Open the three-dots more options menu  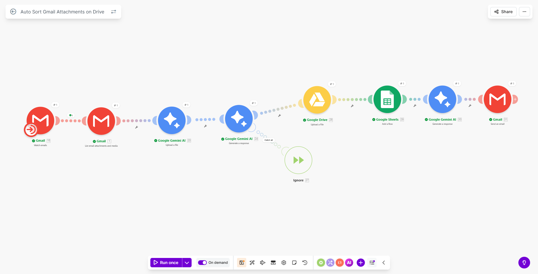(524, 12)
